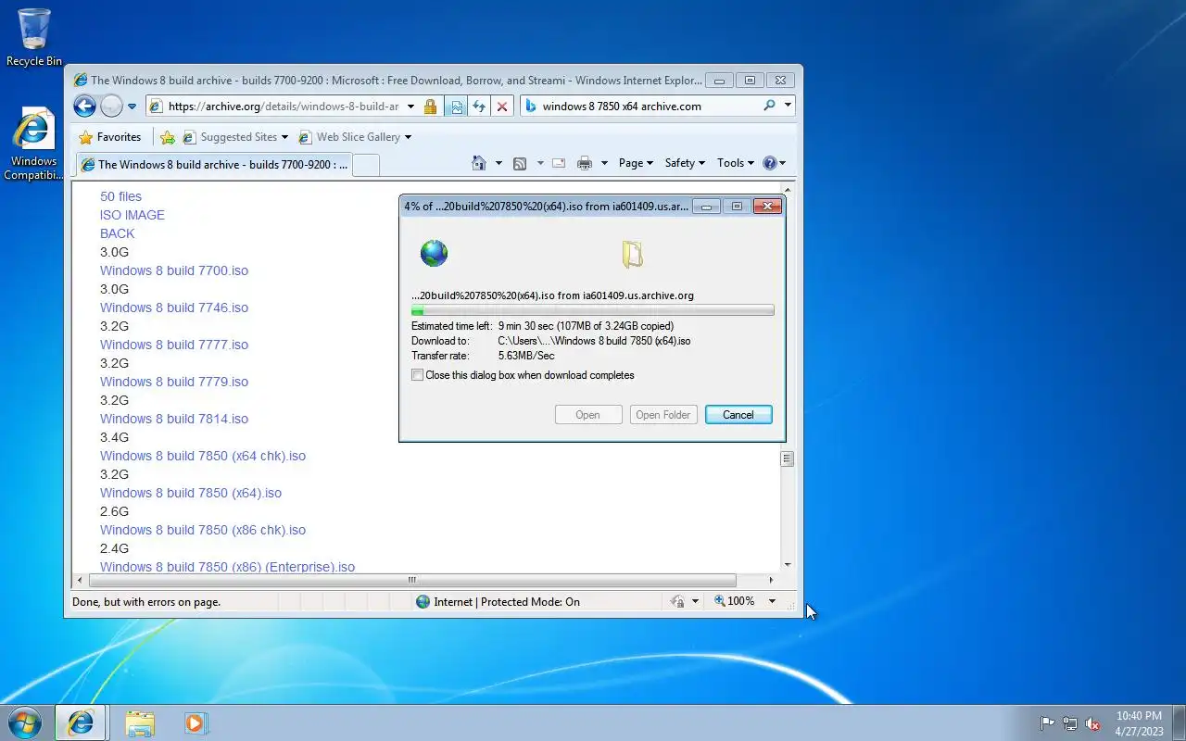This screenshot has width=1186, height=741.
Task: Click the search magnifier icon
Action: point(769,106)
